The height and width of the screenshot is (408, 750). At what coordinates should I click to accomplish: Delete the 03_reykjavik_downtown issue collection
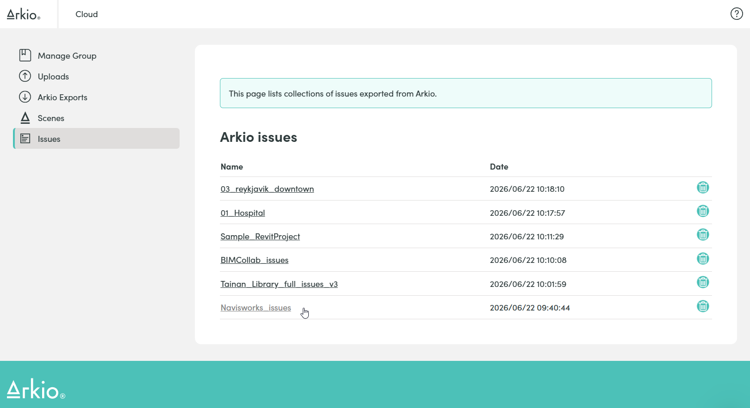(x=703, y=187)
